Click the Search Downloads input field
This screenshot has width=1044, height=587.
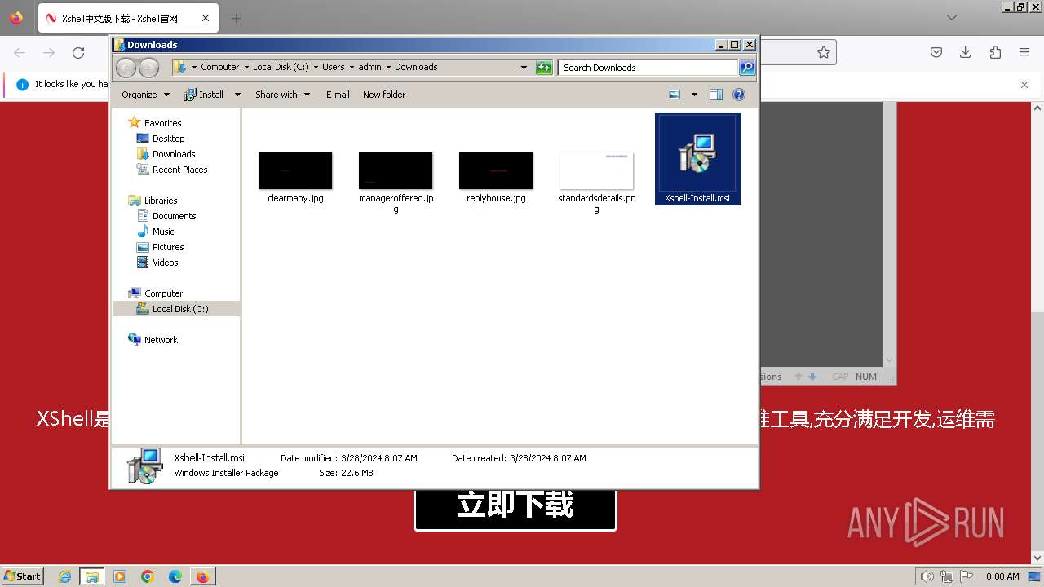click(648, 68)
